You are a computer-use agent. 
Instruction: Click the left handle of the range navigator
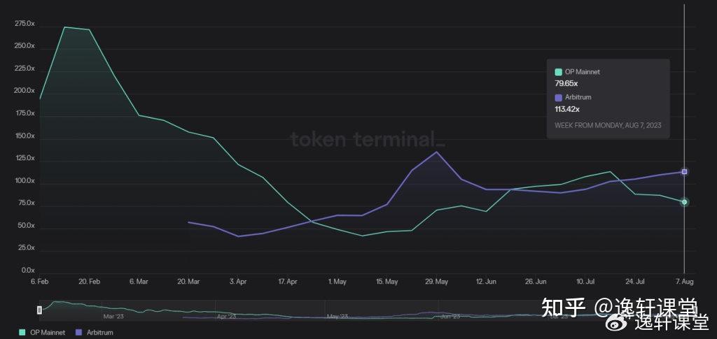coord(39,310)
